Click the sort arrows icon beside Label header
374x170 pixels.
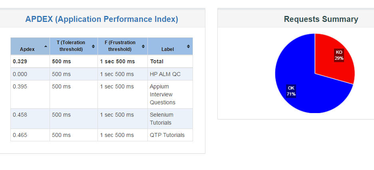pos(188,47)
